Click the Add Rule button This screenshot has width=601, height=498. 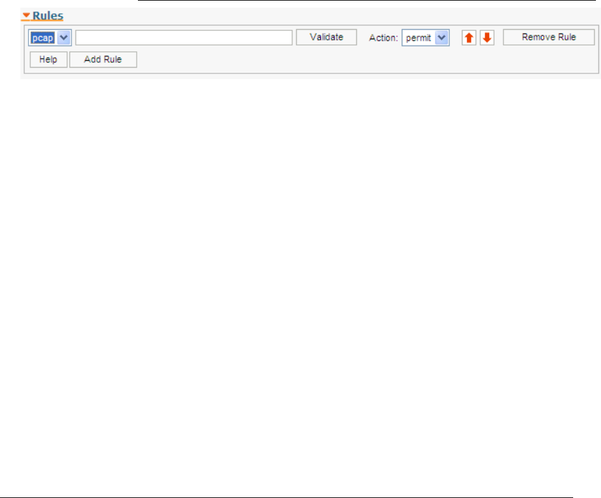click(103, 59)
